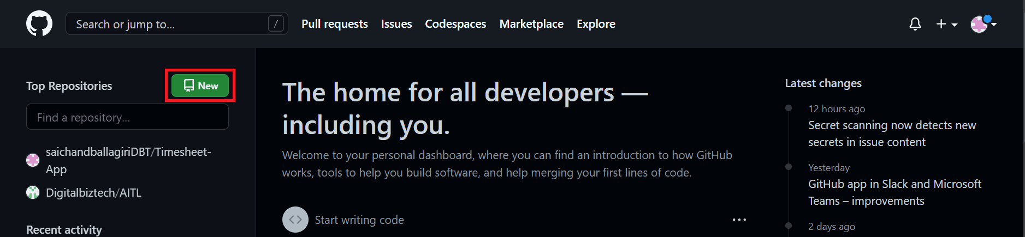1025x237 pixels.
Task: Open the GitHub logo homepage
Action: point(39,24)
